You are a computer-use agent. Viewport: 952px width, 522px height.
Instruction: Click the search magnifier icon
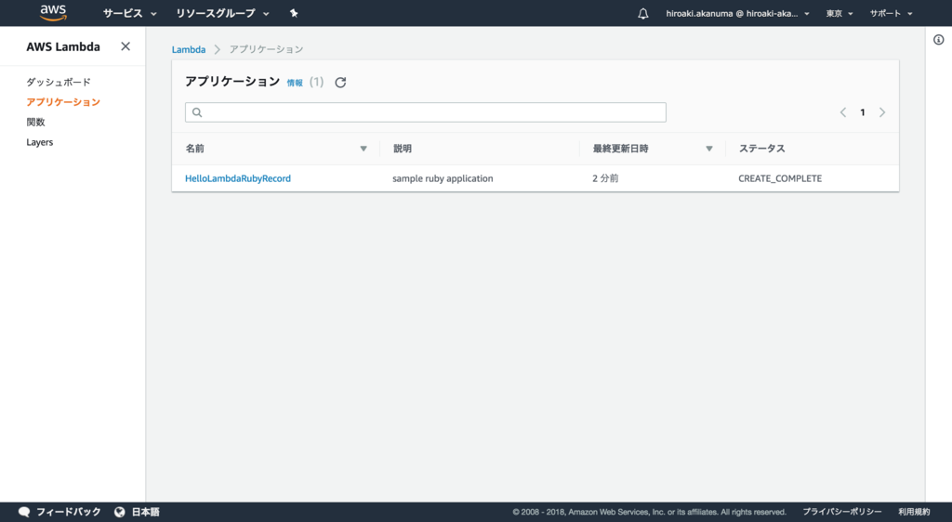pos(197,112)
